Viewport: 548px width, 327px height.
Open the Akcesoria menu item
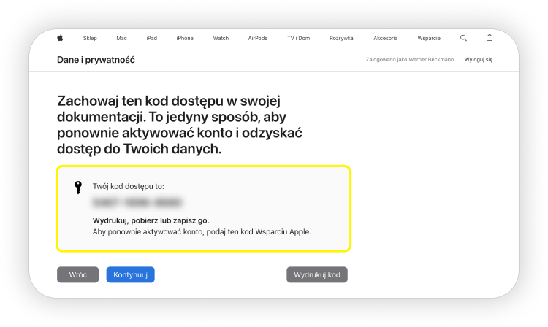tap(386, 38)
